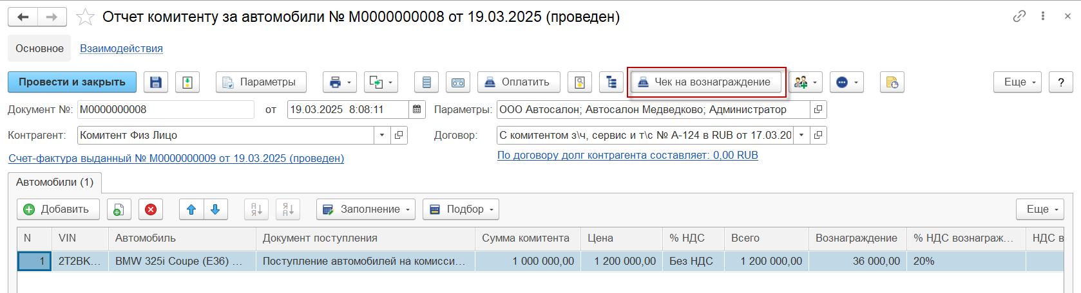Click the Автомобиль column header
1081x293 pixels.
click(x=182, y=238)
